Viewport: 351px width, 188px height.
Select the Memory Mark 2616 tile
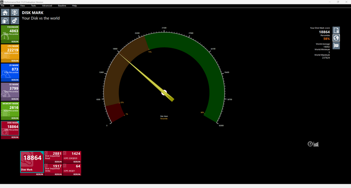point(10,109)
